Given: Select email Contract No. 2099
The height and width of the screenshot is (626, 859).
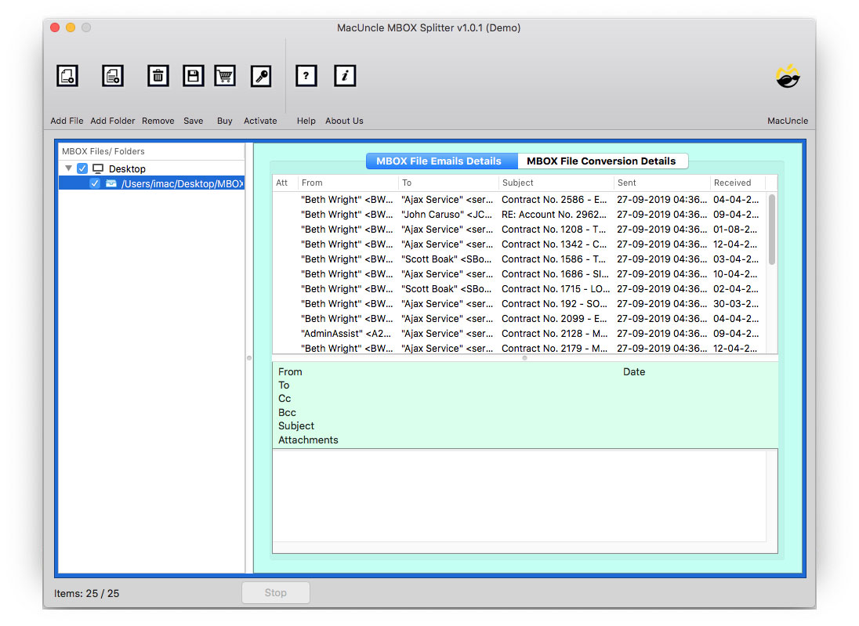Looking at the screenshot, I should coord(520,319).
